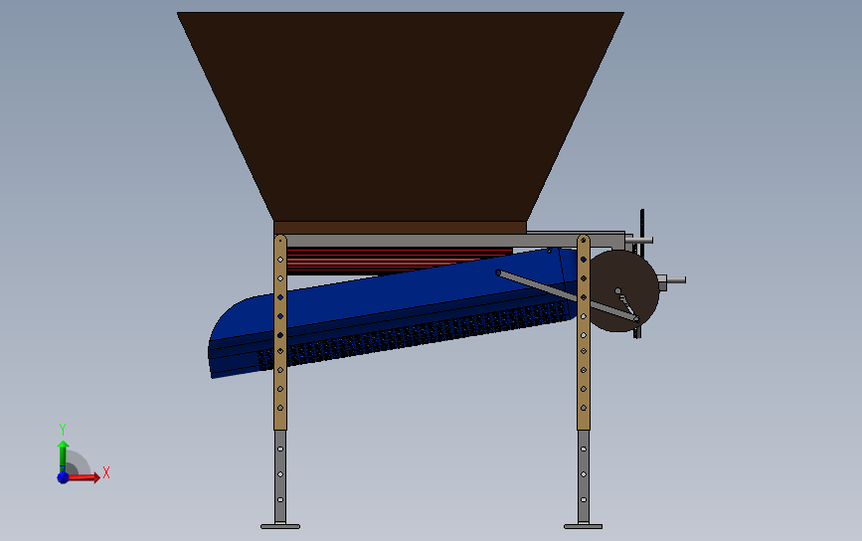Select the left foot base plate

coord(280,526)
